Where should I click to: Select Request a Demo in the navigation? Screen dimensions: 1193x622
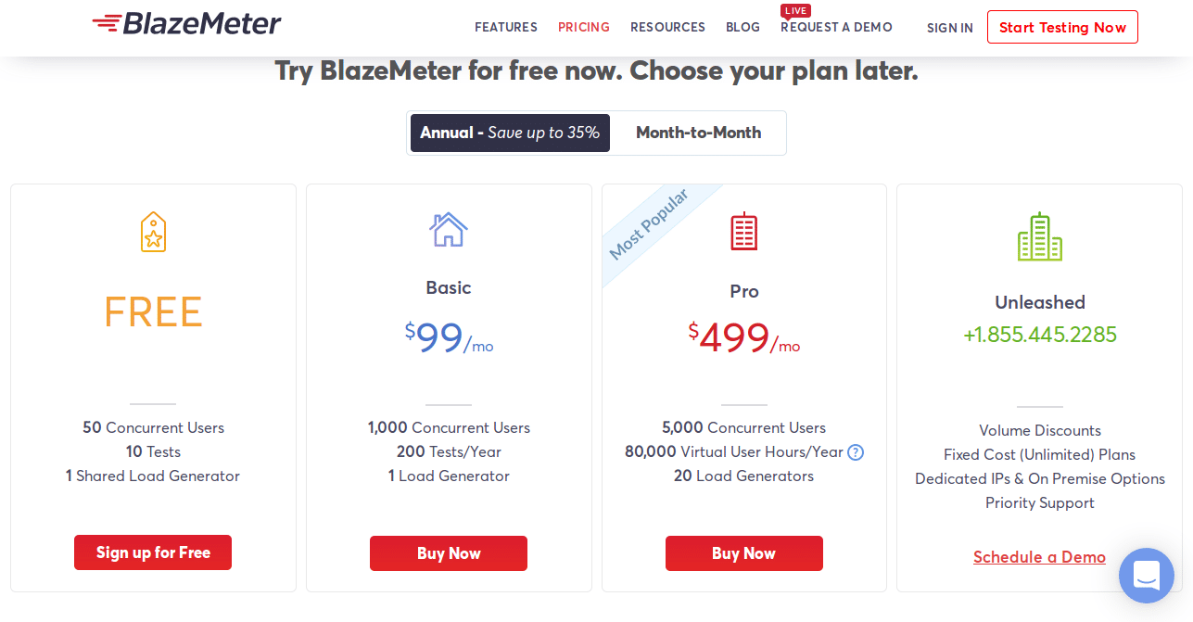coord(836,27)
